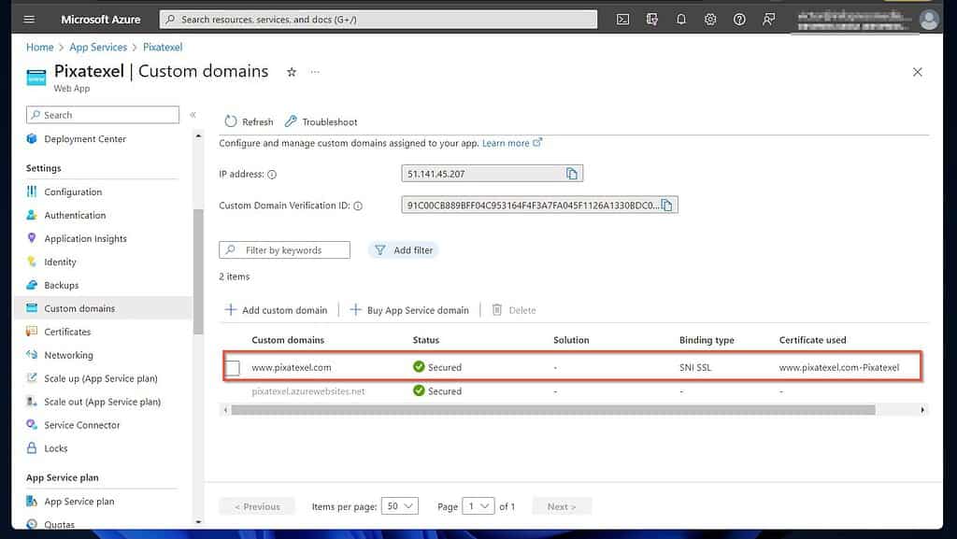Open Scale up (App Service plan)
This screenshot has width=957, height=539.
tap(103, 378)
